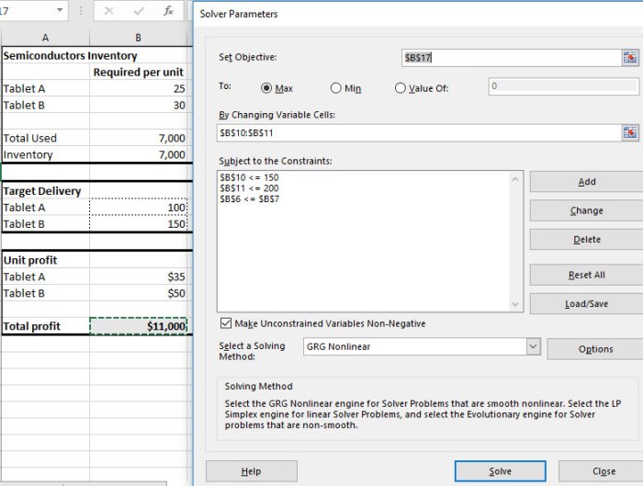This screenshot has width=643, height=486.
Task: Open the Load/Save dialog
Action: click(587, 303)
